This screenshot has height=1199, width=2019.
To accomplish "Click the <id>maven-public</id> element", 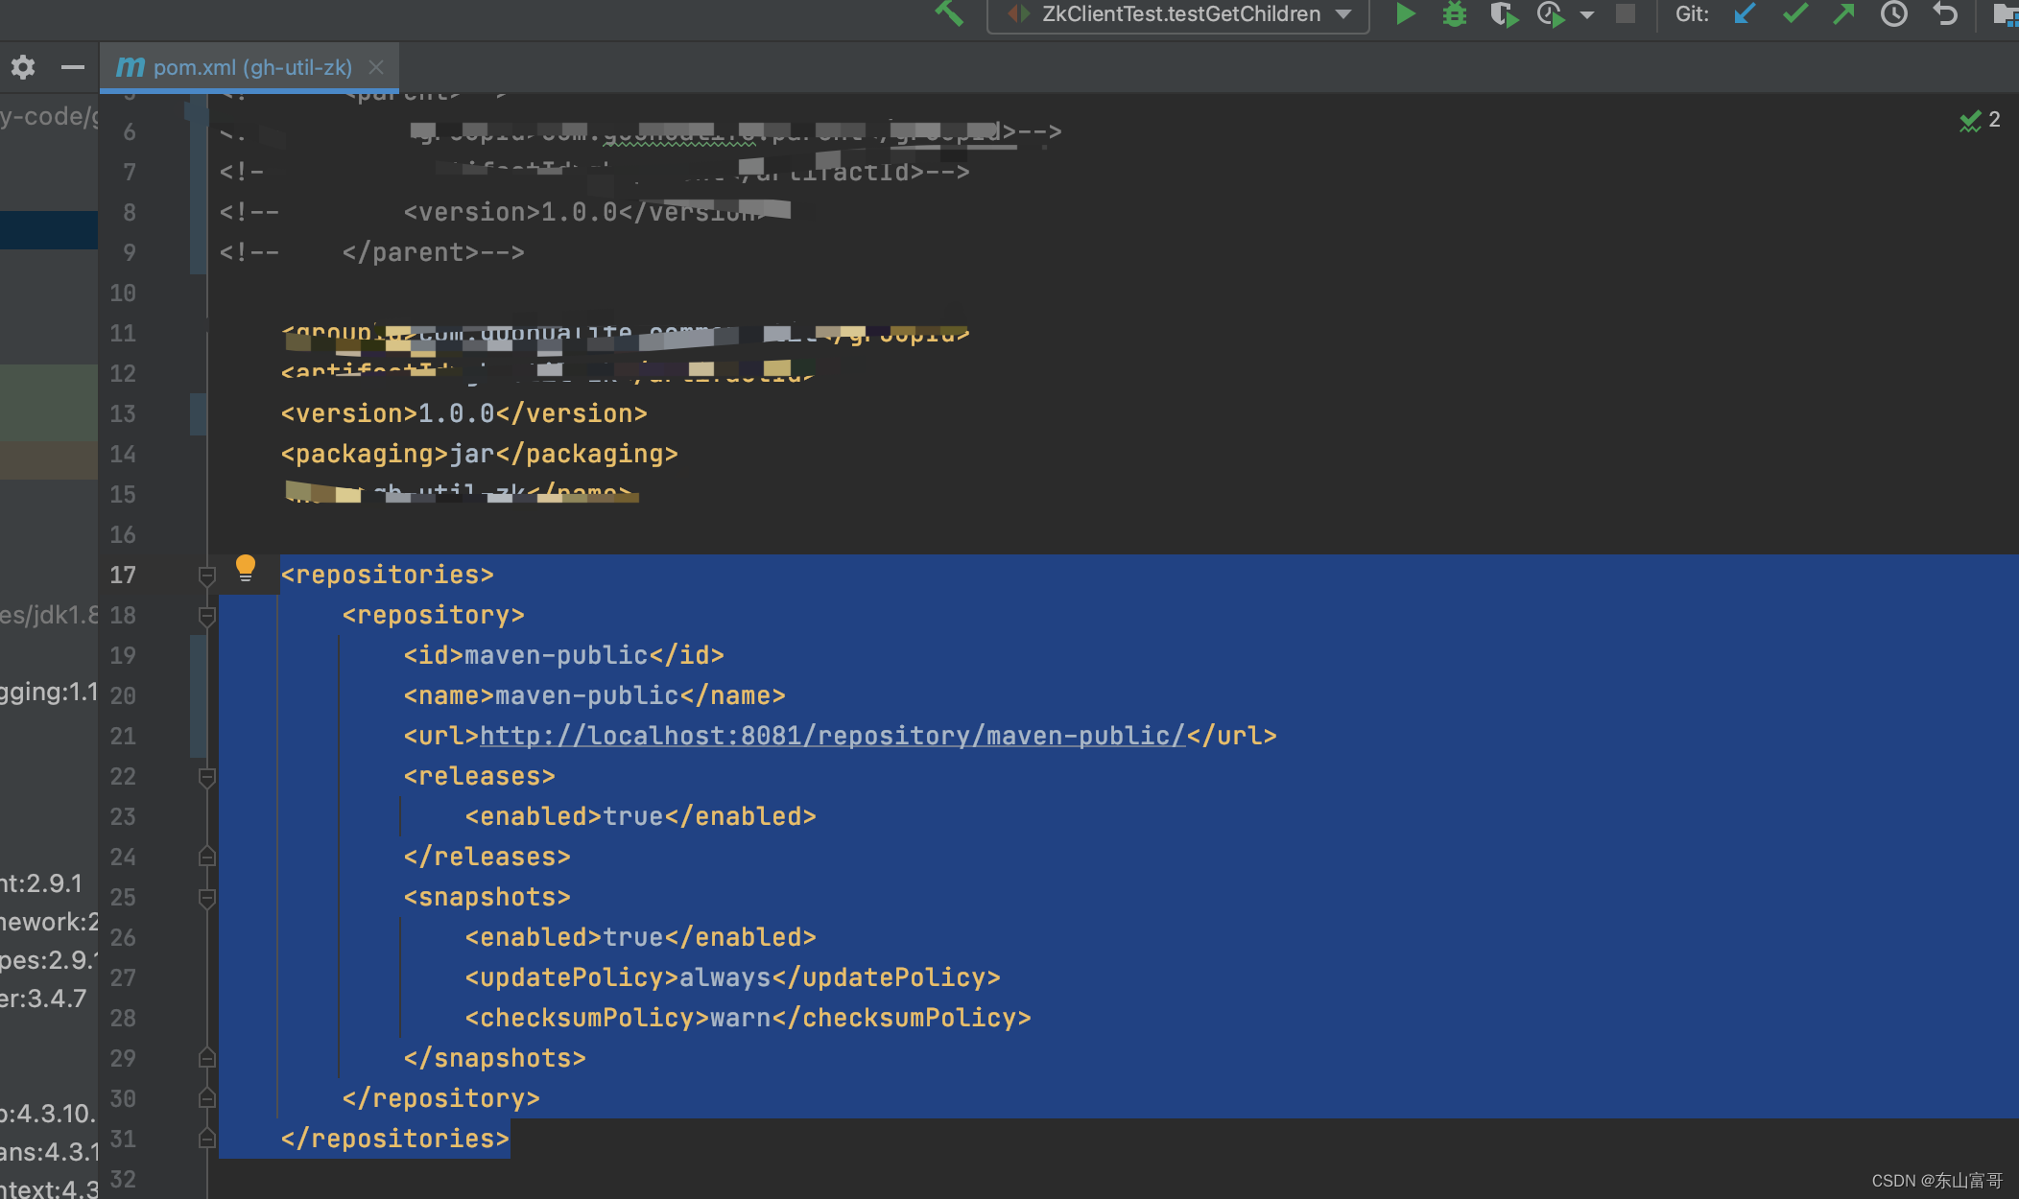I will (x=563, y=655).
